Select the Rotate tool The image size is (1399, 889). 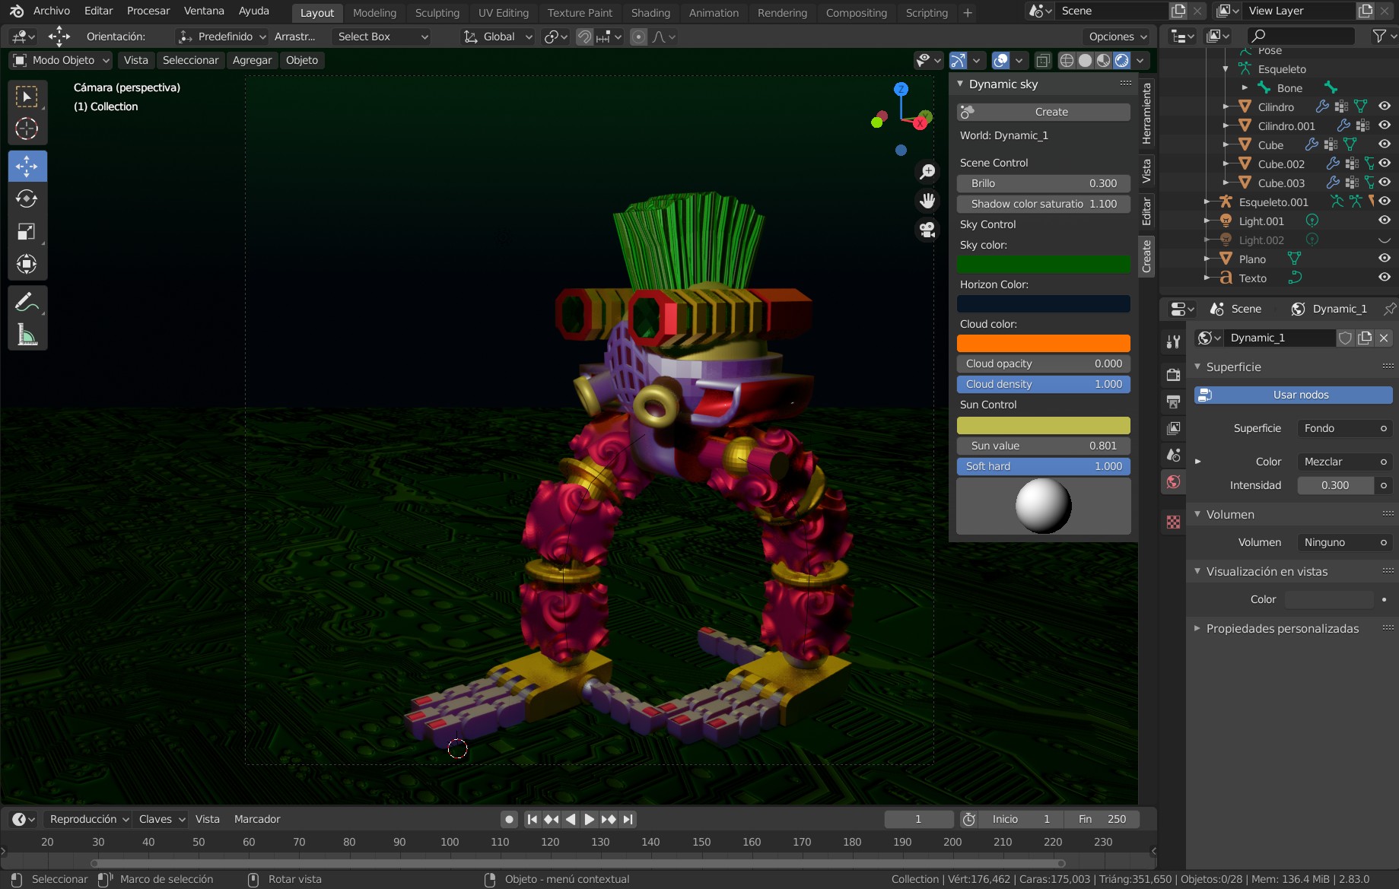click(x=27, y=198)
